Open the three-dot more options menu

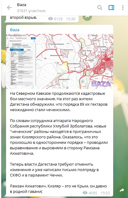(x=123, y=8)
